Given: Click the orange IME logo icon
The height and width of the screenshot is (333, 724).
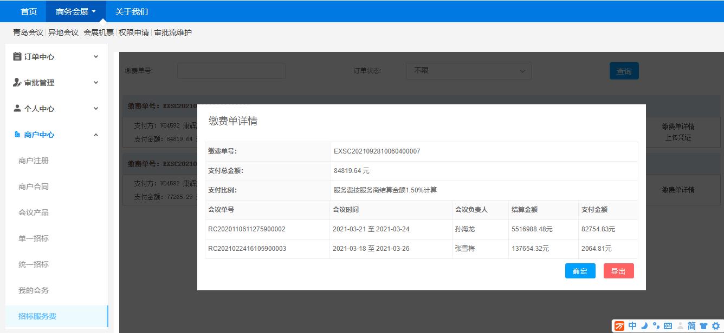Looking at the screenshot, I should coord(619,326).
